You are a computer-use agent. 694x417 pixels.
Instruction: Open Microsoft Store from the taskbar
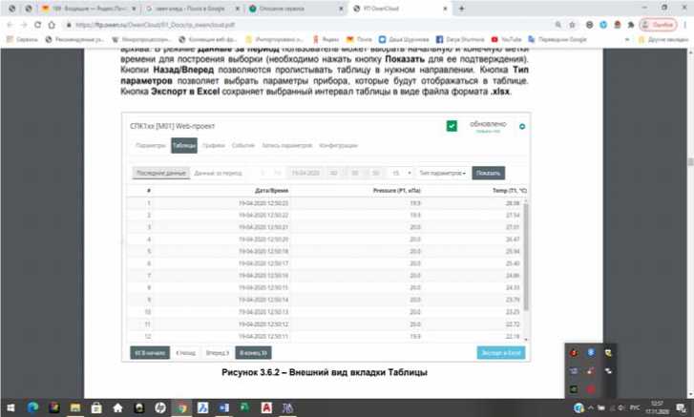click(96, 407)
